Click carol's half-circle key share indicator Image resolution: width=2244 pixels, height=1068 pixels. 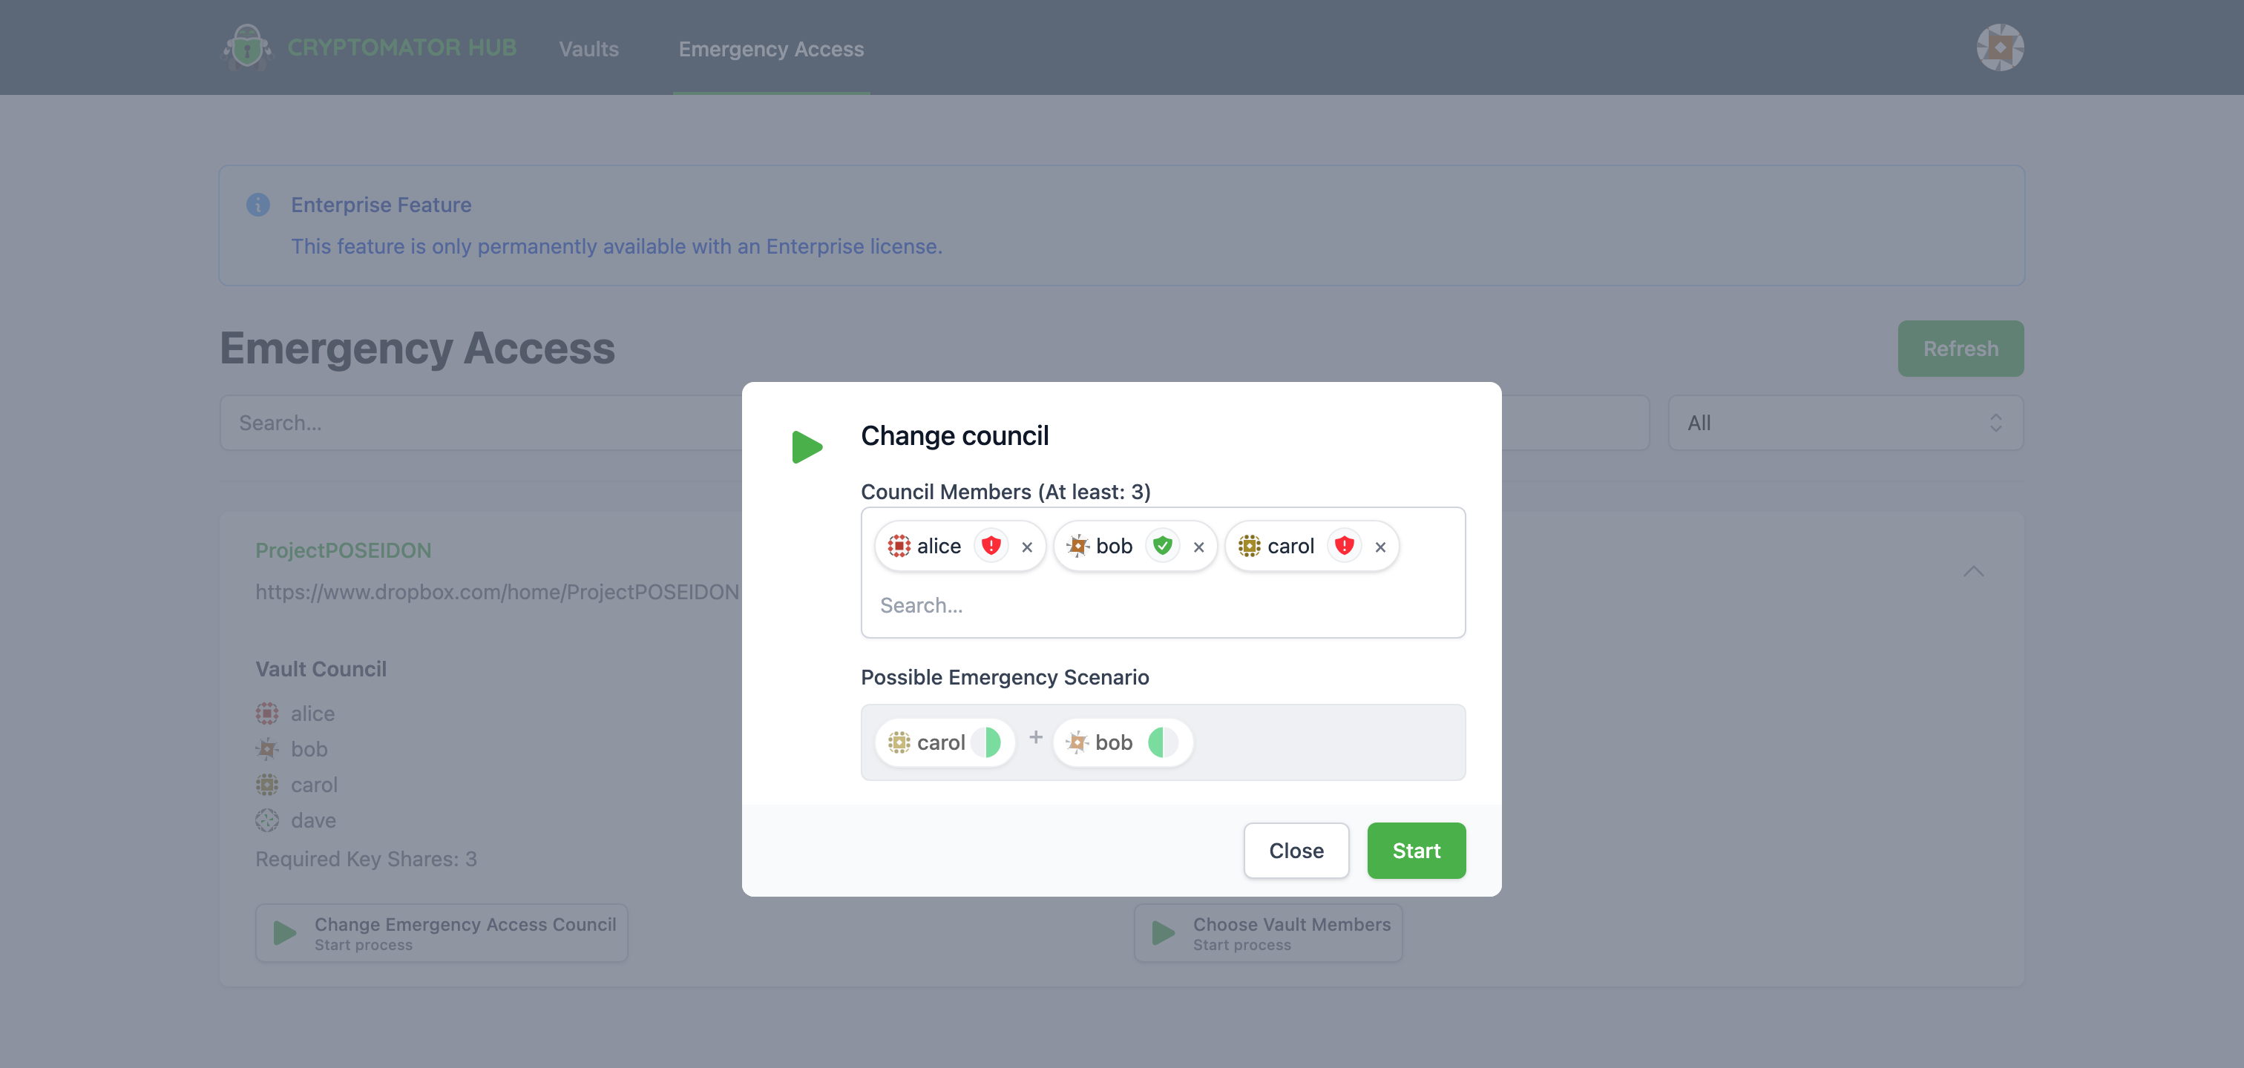point(986,742)
